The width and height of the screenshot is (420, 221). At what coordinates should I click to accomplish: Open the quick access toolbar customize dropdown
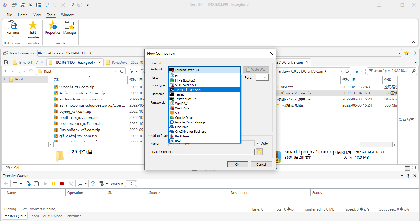(x=88, y=5)
